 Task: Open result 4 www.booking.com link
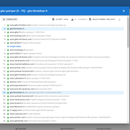coord(30,36)
